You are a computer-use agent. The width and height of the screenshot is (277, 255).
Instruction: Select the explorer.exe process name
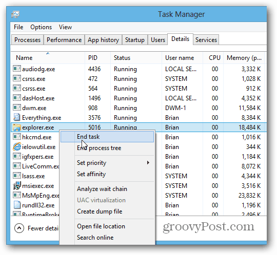click(x=38, y=128)
